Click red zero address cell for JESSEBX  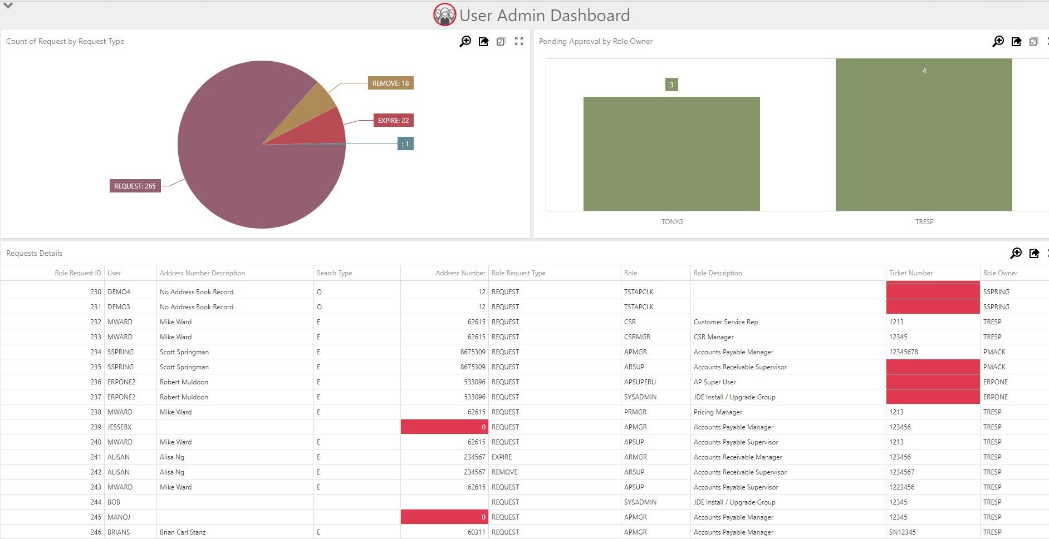pos(444,427)
